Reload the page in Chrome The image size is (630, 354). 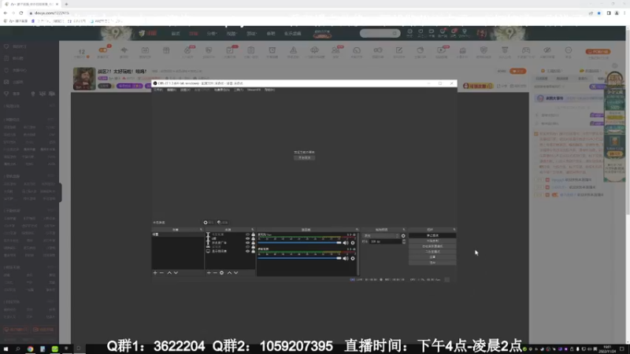point(21,13)
